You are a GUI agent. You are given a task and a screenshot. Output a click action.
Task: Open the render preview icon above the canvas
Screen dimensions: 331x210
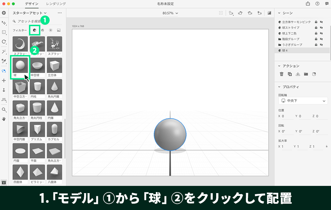[x=269, y=12]
